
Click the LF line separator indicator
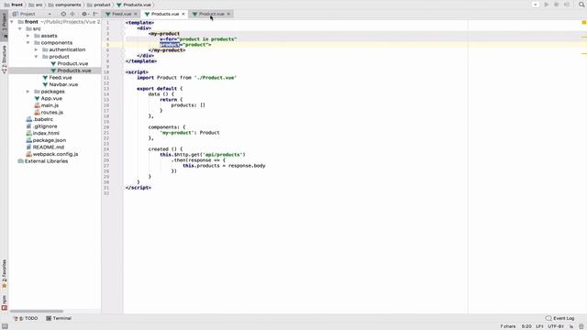[539, 326]
